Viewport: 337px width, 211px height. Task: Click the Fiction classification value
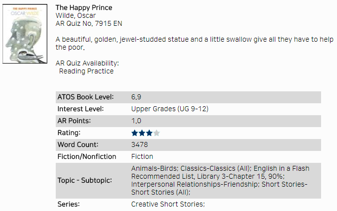(142, 156)
